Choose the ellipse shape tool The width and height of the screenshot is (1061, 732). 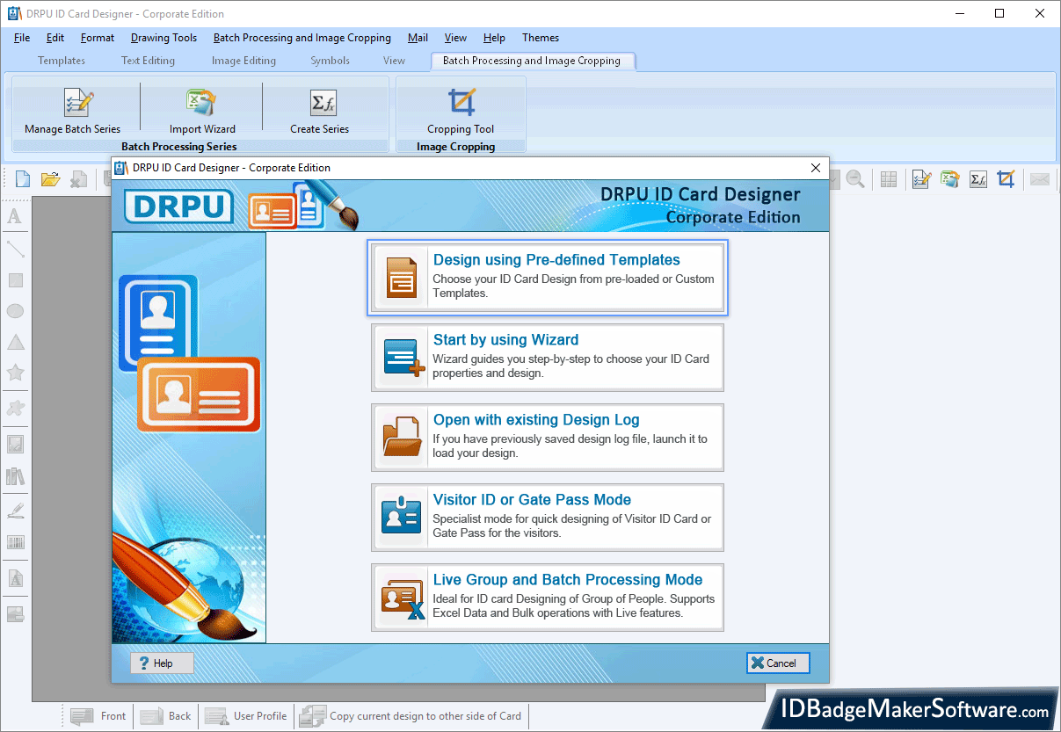pos(15,311)
